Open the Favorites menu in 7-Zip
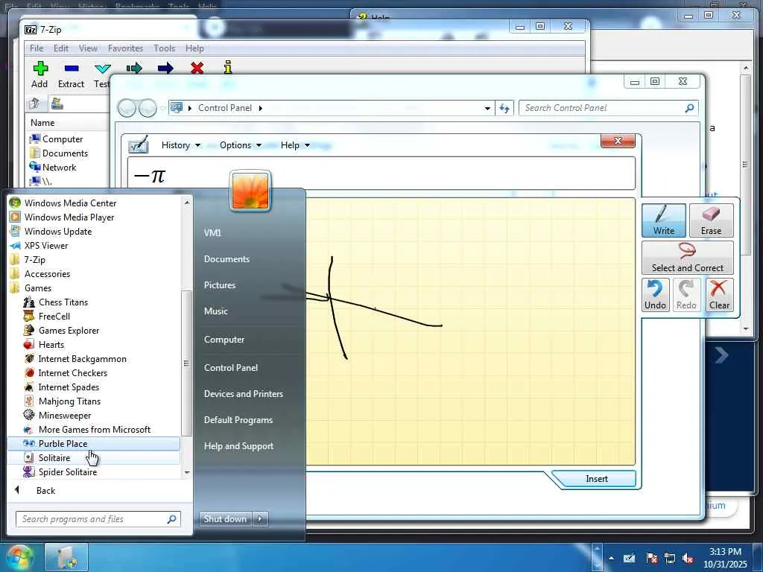The image size is (763, 572). coord(125,48)
